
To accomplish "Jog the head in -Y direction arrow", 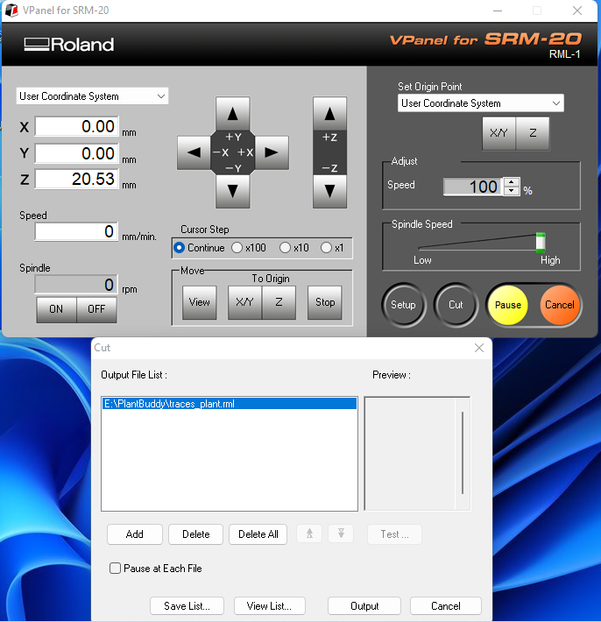I will click(233, 191).
